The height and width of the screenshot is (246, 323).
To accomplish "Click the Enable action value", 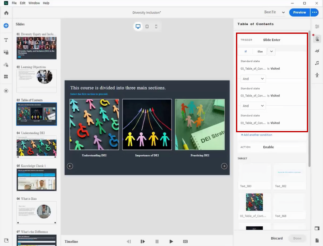I will (268, 147).
